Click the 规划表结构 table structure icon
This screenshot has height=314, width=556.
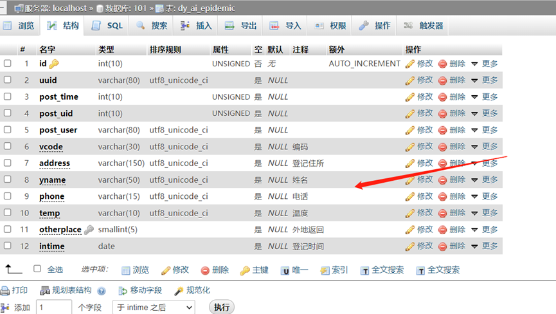tap(45, 291)
